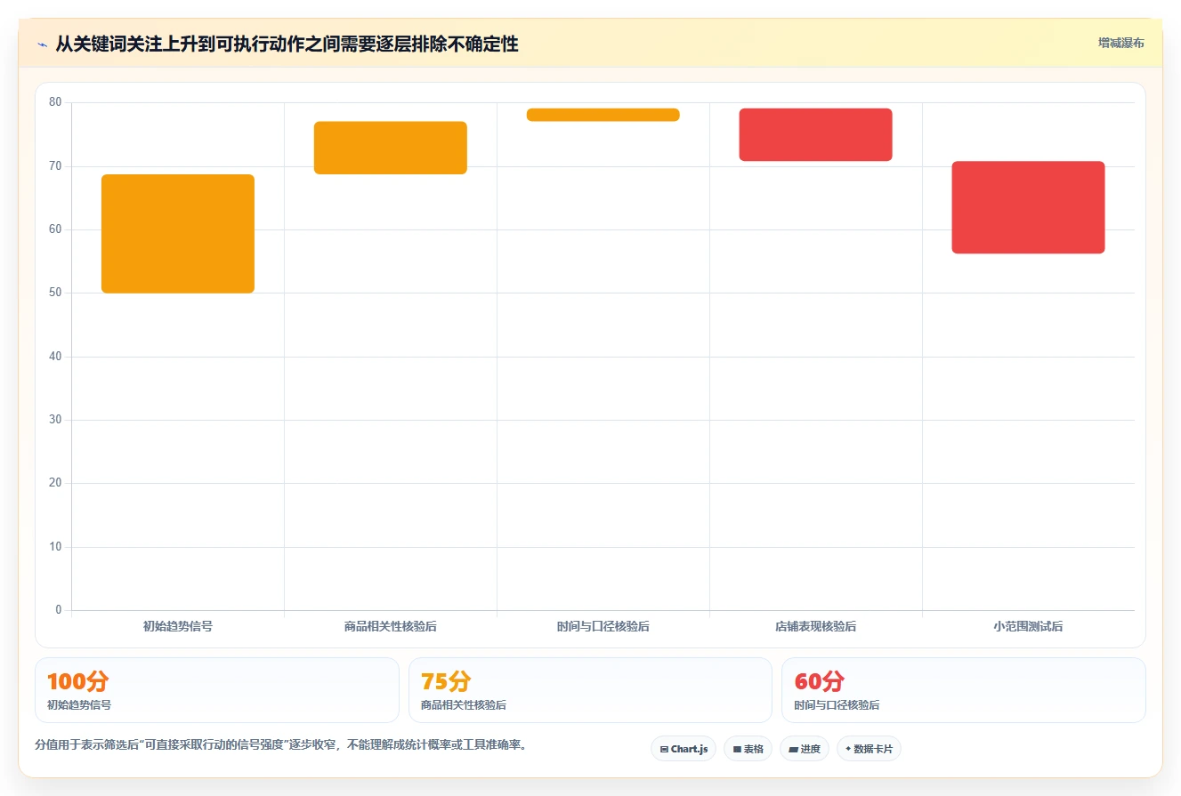Click the thin orange 时间与口径核验后 bar
Viewport: 1181px width, 796px height.
[603, 115]
